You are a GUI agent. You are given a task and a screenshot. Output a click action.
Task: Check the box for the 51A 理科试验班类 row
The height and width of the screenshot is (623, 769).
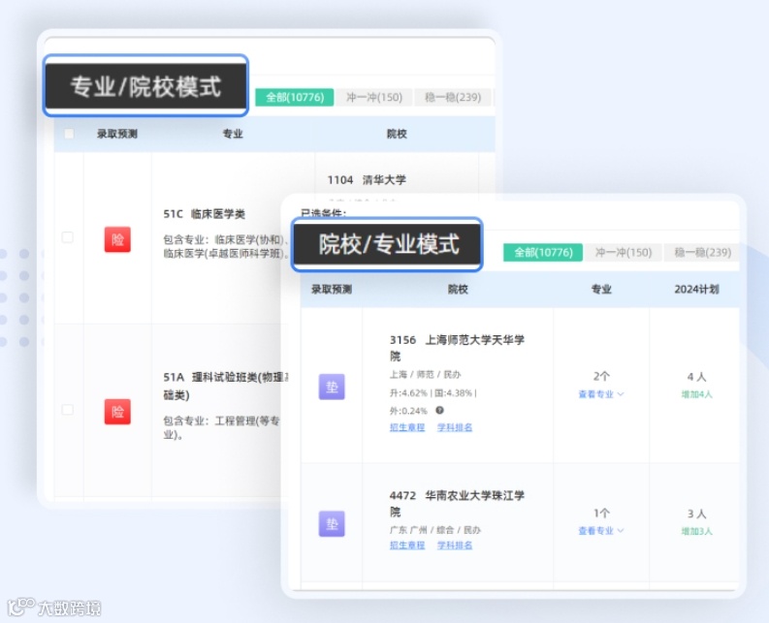[68, 409]
